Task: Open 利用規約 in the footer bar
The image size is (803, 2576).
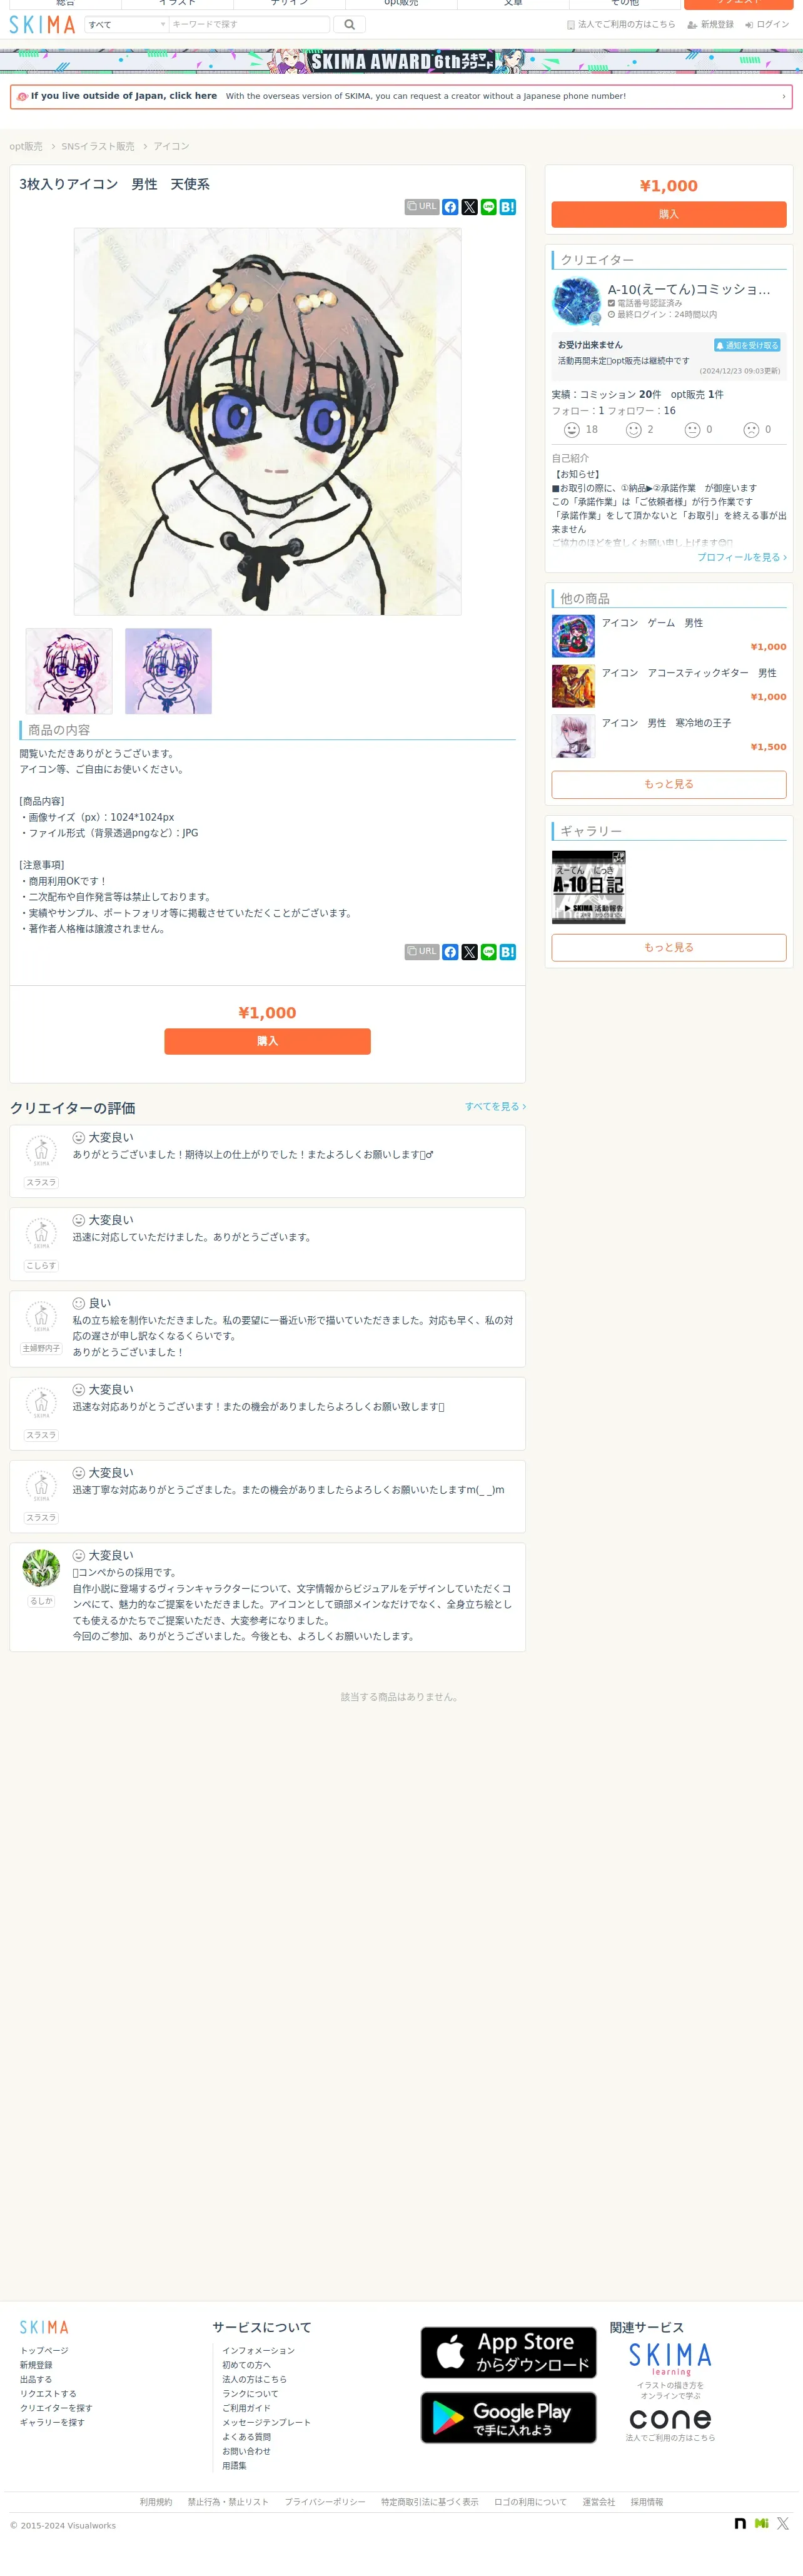Action: pos(156,2502)
